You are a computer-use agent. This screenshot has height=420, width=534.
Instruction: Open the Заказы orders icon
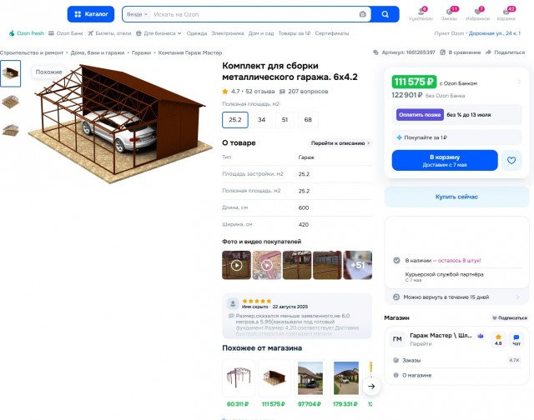pyautogui.click(x=449, y=13)
